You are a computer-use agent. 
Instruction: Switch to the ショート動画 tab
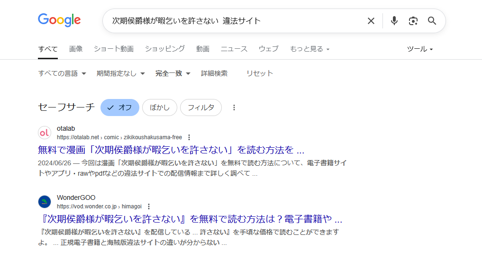click(114, 49)
